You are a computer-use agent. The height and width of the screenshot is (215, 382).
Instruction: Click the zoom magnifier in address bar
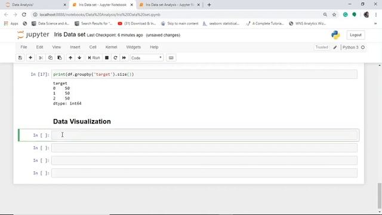tap(325, 14)
